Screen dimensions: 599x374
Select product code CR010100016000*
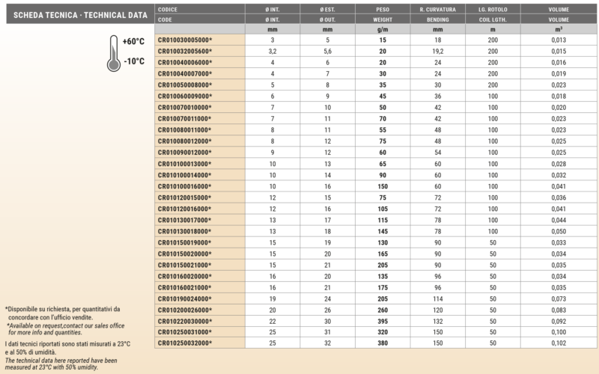(x=185, y=186)
